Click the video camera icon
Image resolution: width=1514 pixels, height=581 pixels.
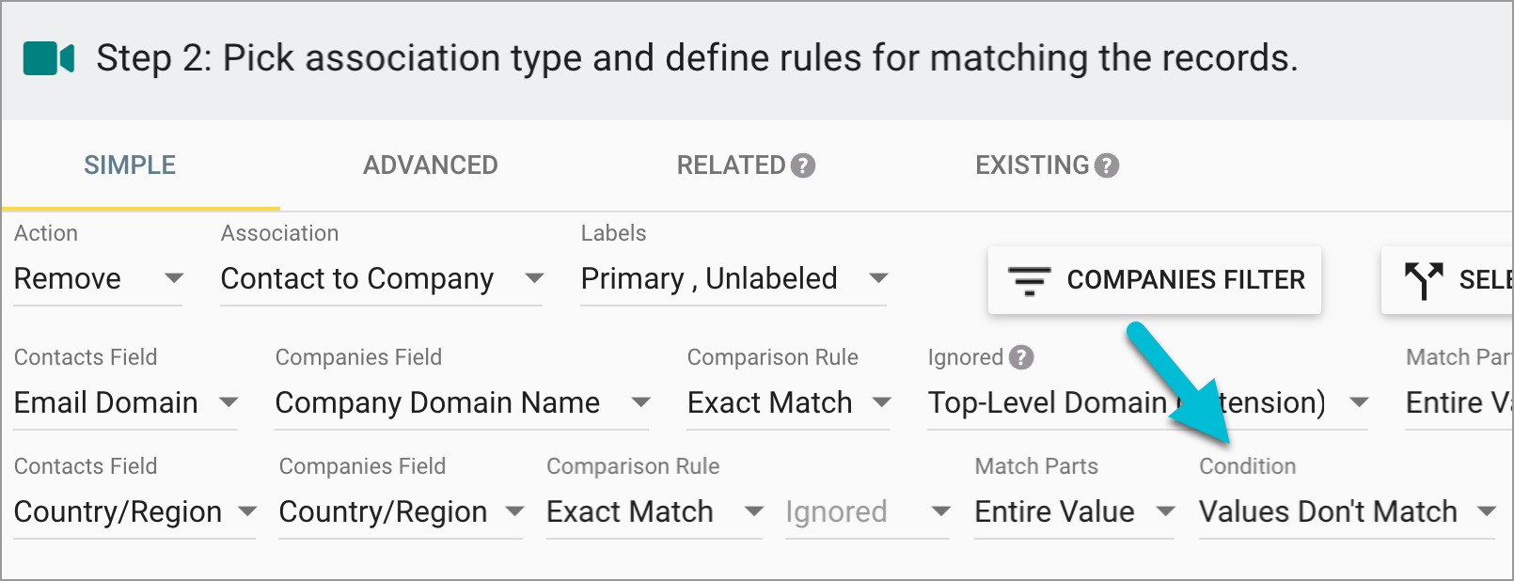click(x=48, y=58)
